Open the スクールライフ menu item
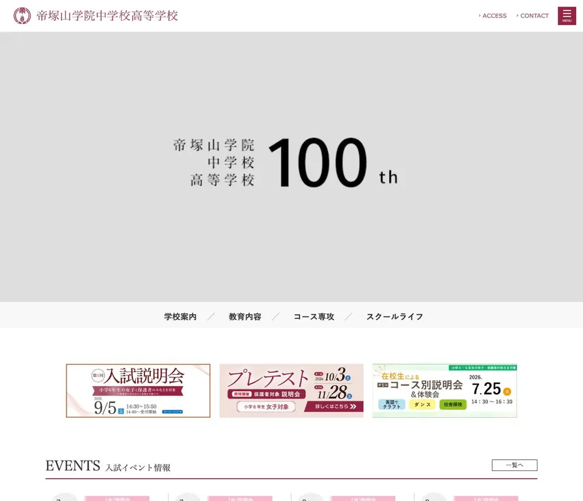 tap(394, 317)
